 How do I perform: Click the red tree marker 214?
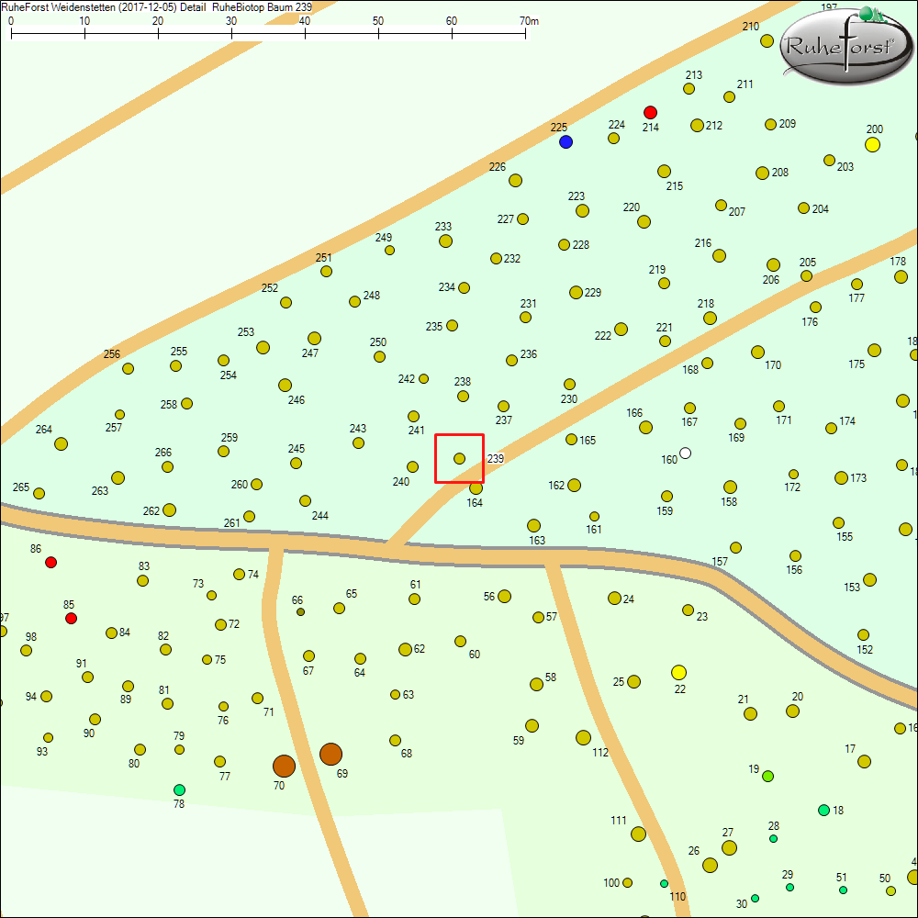click(650, 112)
